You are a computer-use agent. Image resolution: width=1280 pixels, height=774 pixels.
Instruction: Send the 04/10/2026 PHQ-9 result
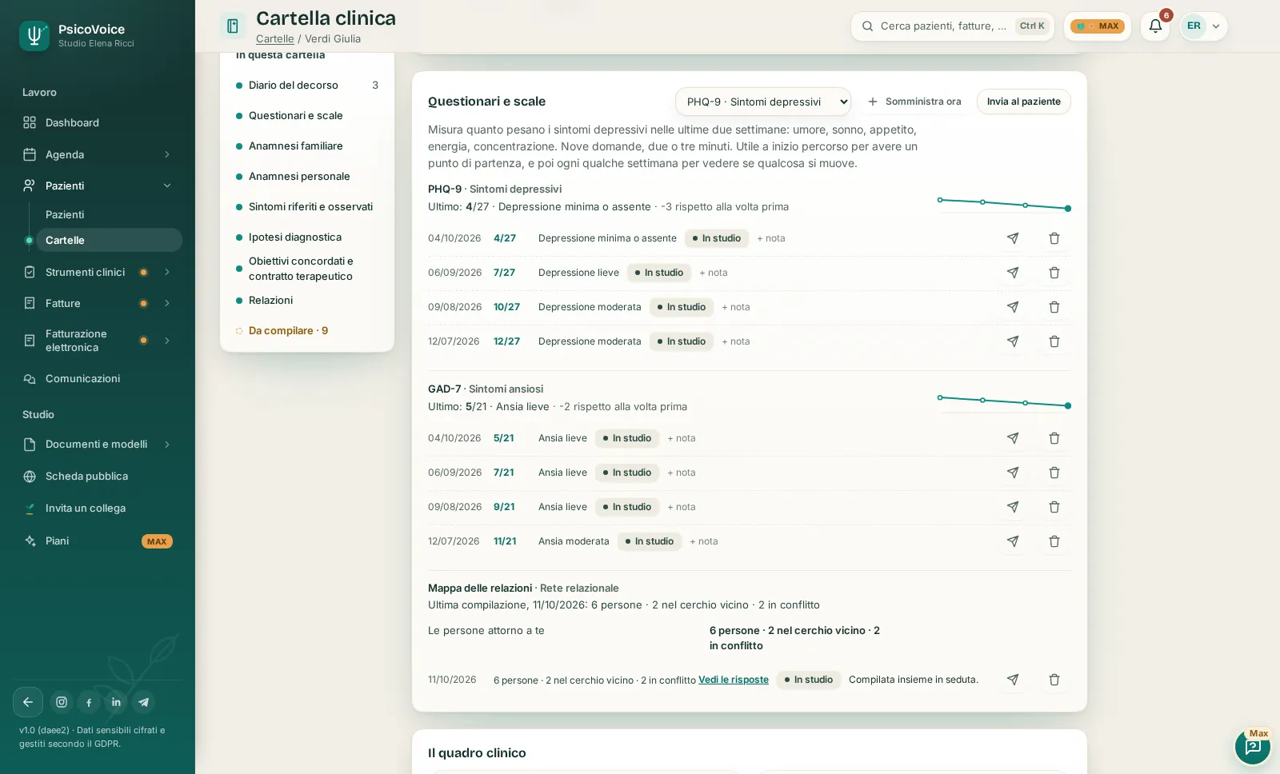click(1013, 238)
